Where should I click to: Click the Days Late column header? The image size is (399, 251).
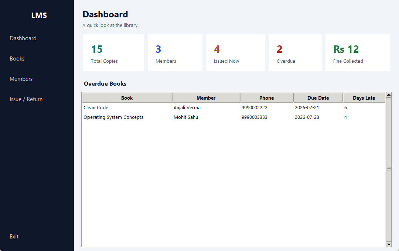tap(364, 98)
